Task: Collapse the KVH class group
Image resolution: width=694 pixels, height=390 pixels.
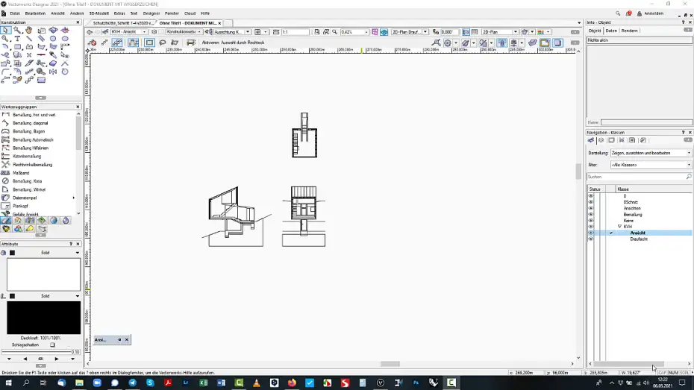Action: (619, 227)
